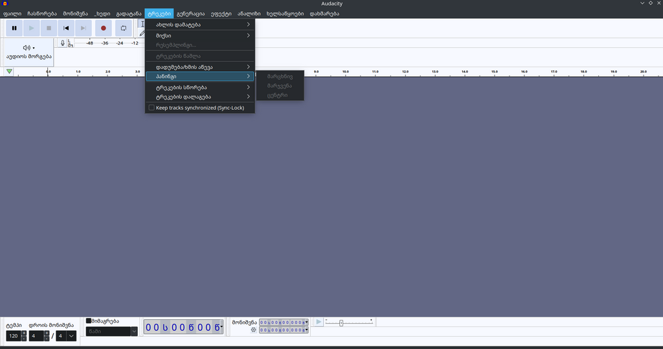Click the Skip to End button
The height and width of the screenshot is (349, 663).
pyautogui.click(x=84, y=28)
